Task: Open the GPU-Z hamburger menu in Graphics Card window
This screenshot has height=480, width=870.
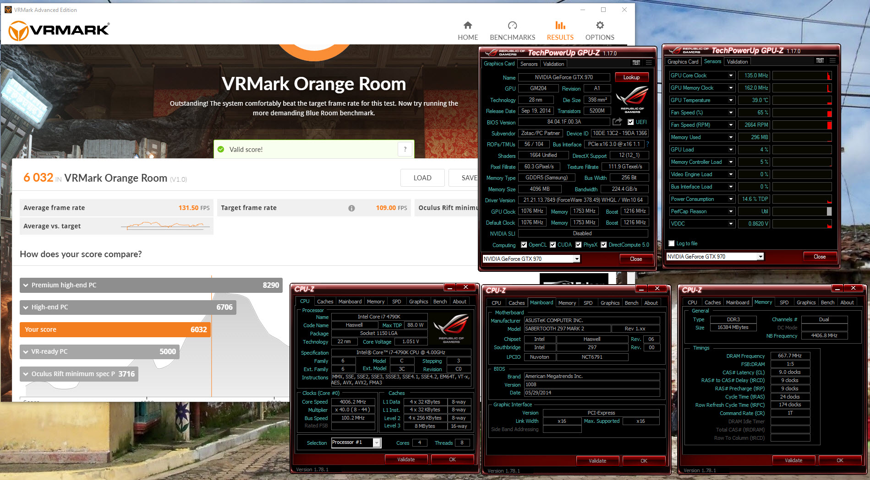Action: coord(649,63)
